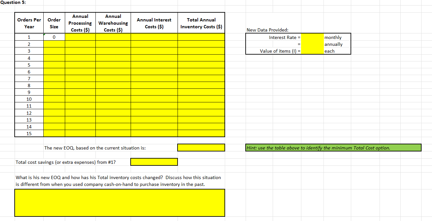
Task: Click the Order Size cell showing 0
Action: 54,37
